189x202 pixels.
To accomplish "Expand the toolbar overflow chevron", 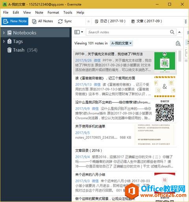I will pos(185,21).
